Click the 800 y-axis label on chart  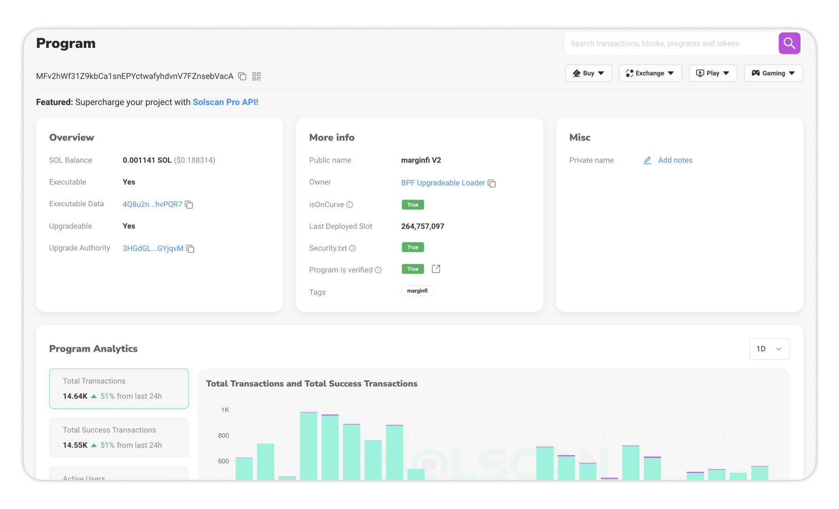click(223, 436)
